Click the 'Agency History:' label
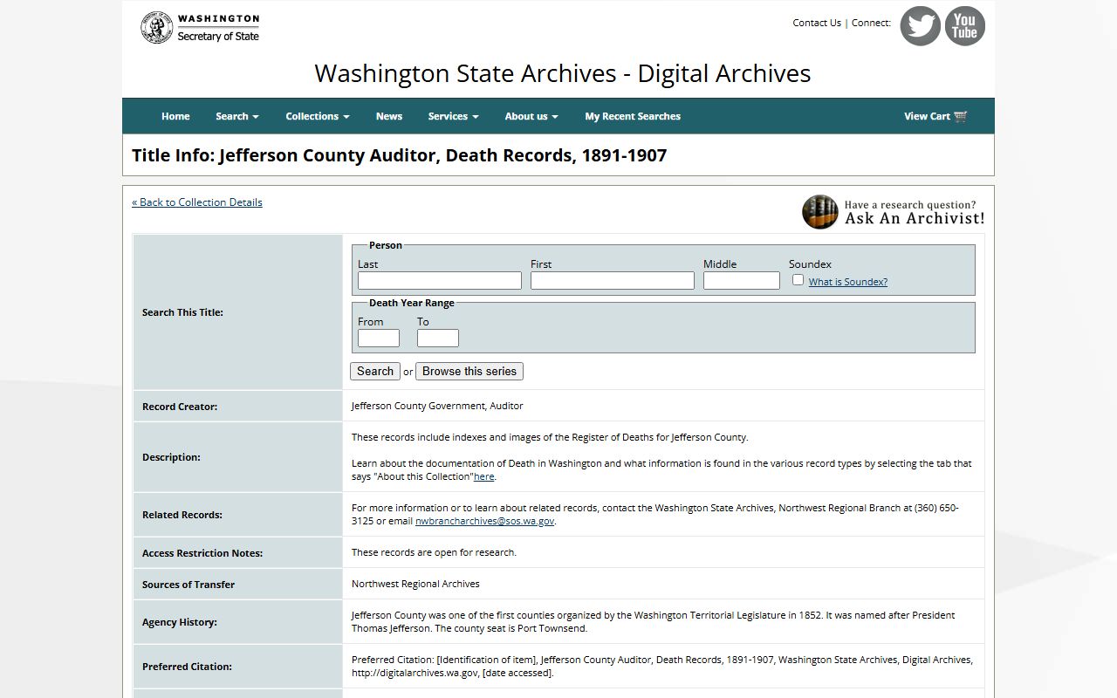This screenshot has width=1117, height=698. click(180, 622)
